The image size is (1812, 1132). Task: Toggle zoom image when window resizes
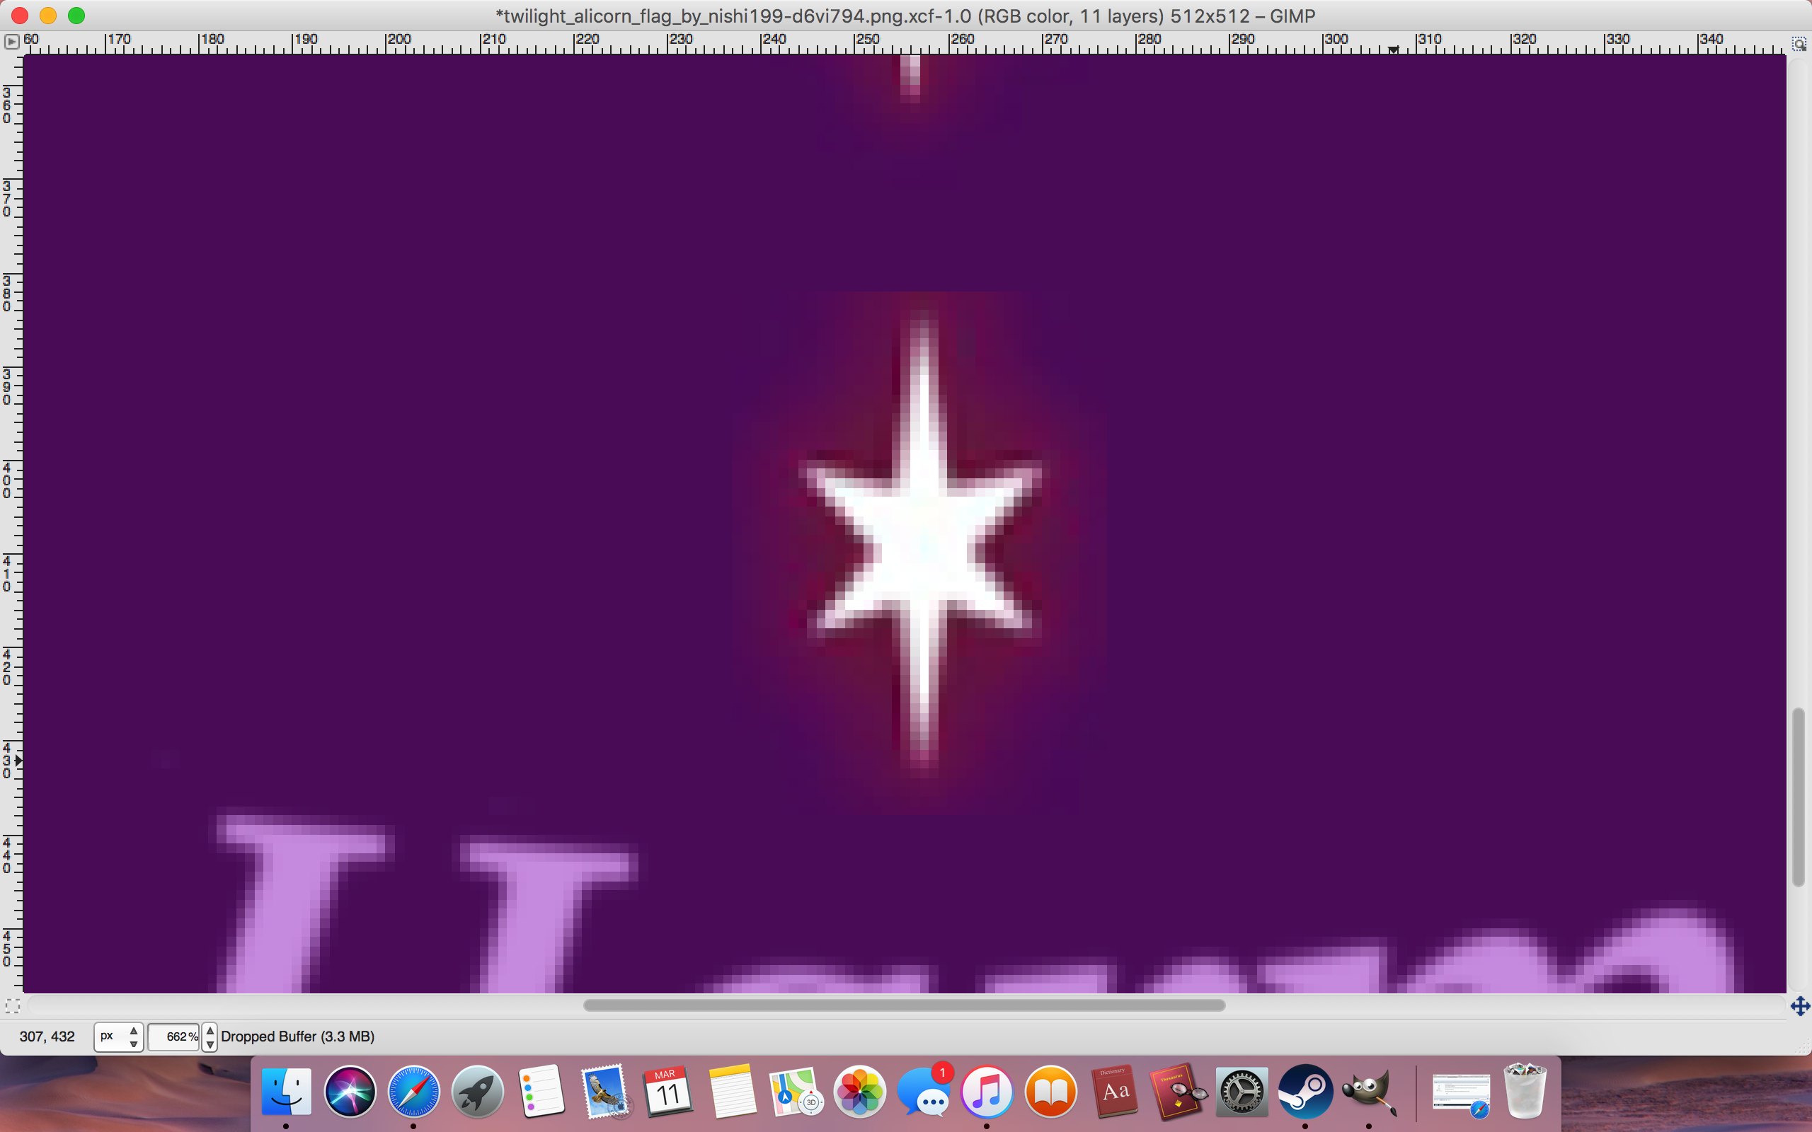click(1799, 43)
